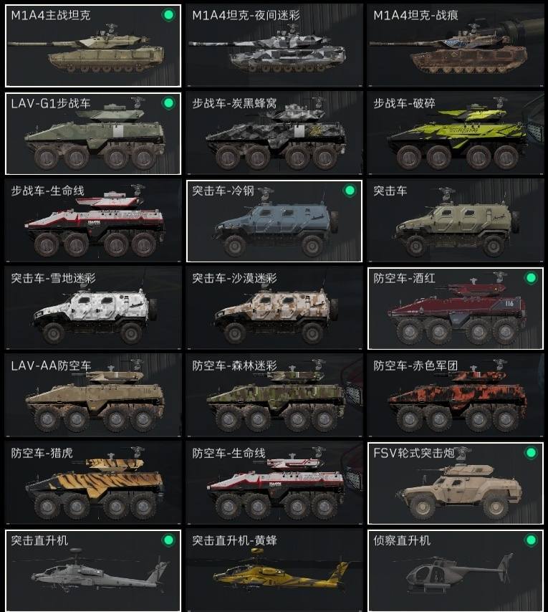Choose the 步战车-炭黑蜂窝 skin
Screen dimensions: 548x612
274,133
